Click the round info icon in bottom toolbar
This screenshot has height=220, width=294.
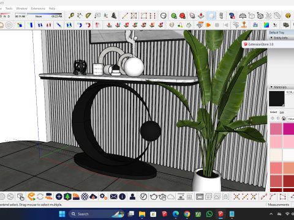tap(123, 197)
